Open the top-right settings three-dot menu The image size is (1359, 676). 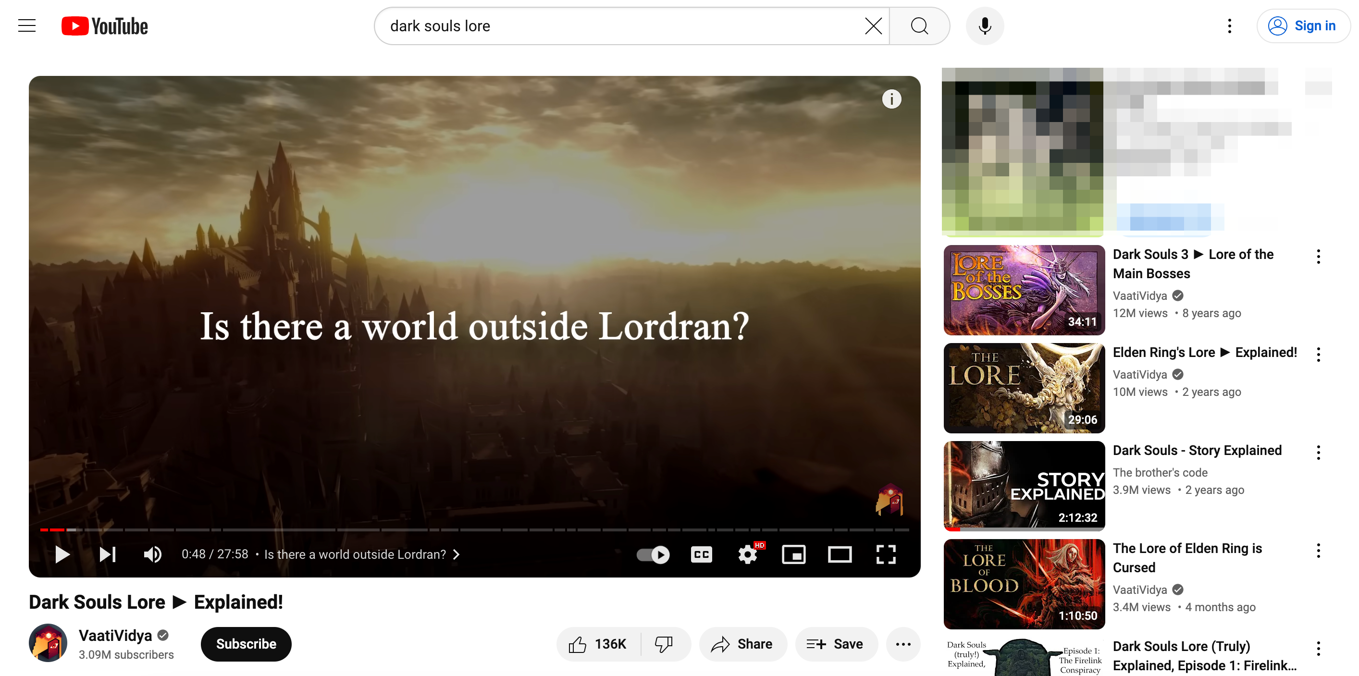click(x=1229, y=26)
